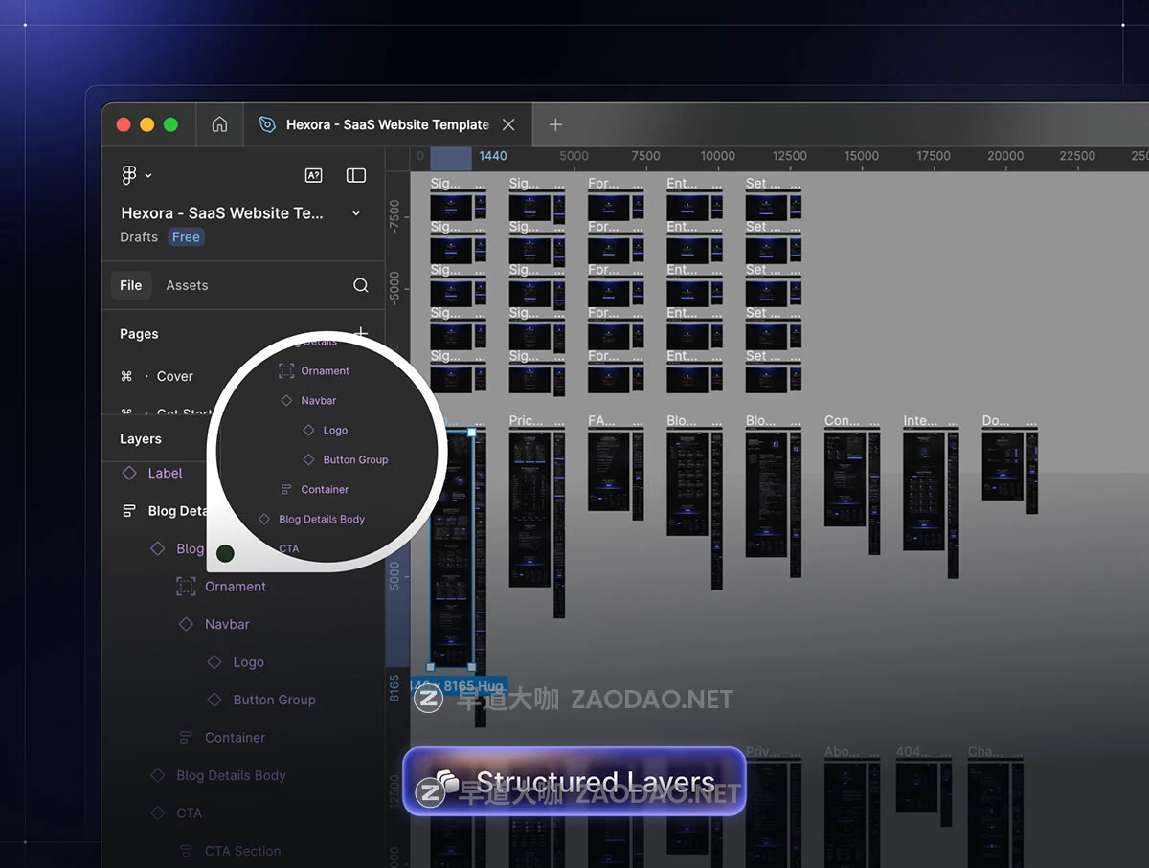Screen dimensions: 1149x868
Task: Switch to the Assets tab
Action: pos(187,285)
